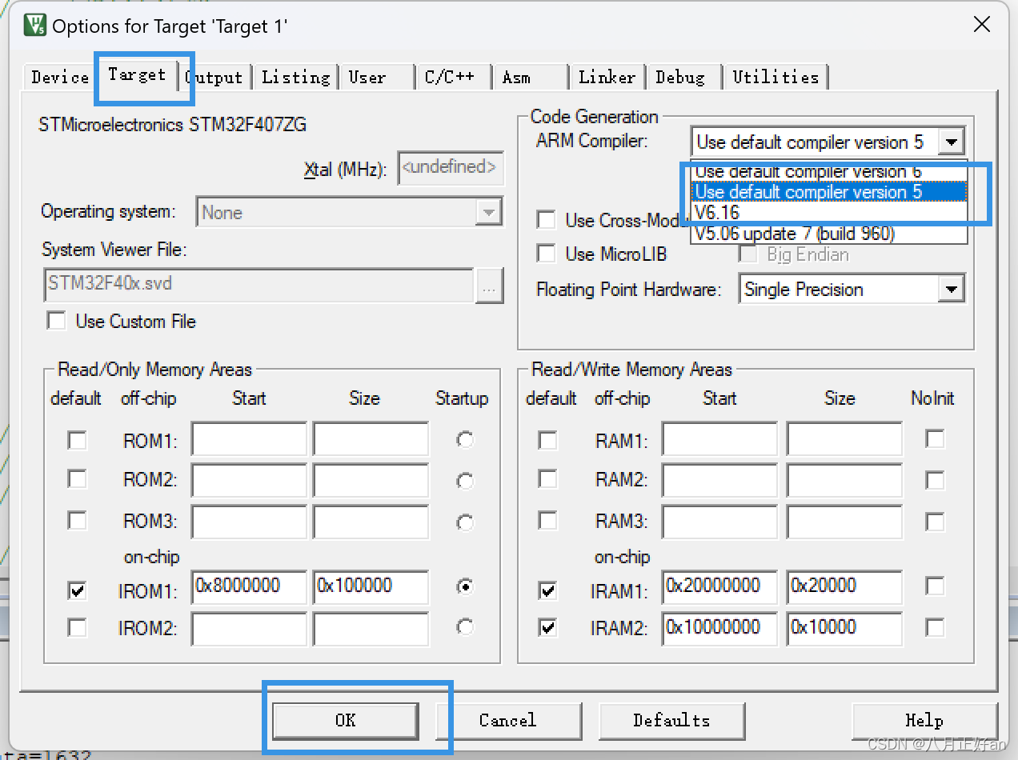Click the Keil uVision icon in title bar
Screen dimensions: 1018x760
click(x=34, y=26)
